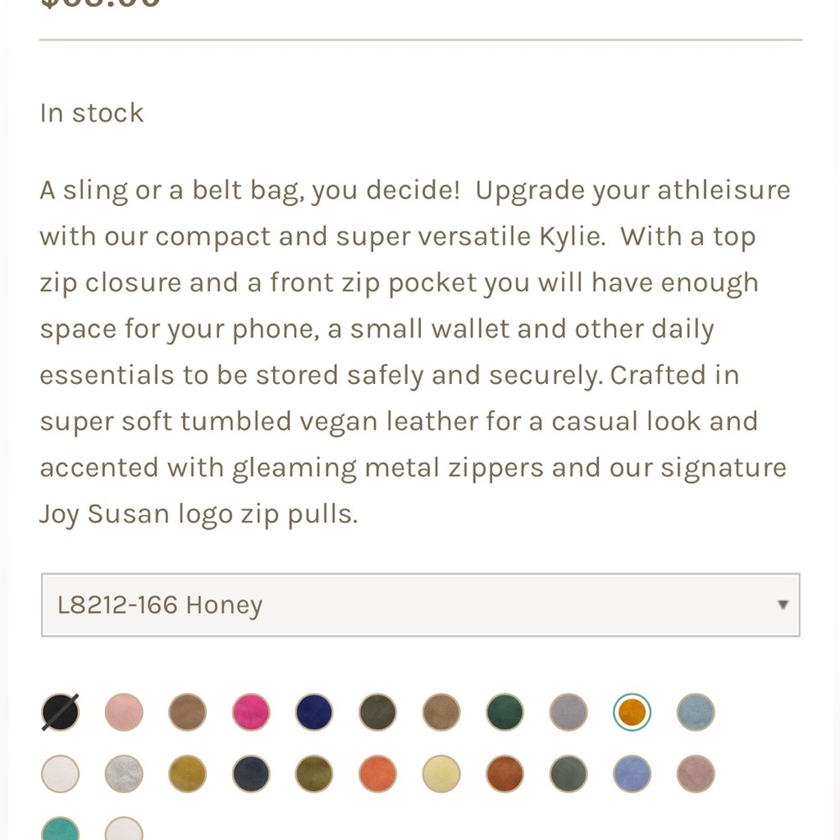Click the dropdown arrow in the color selector
The width and height of the screenshot is (840, 840).
(783, 605)
